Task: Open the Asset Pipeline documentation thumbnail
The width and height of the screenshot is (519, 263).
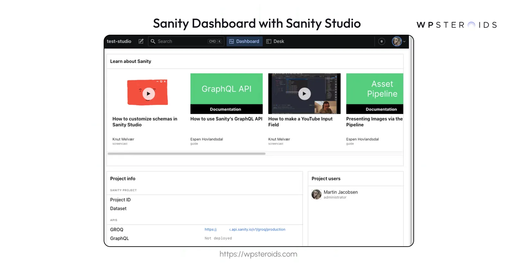Action: pos(375,94)
